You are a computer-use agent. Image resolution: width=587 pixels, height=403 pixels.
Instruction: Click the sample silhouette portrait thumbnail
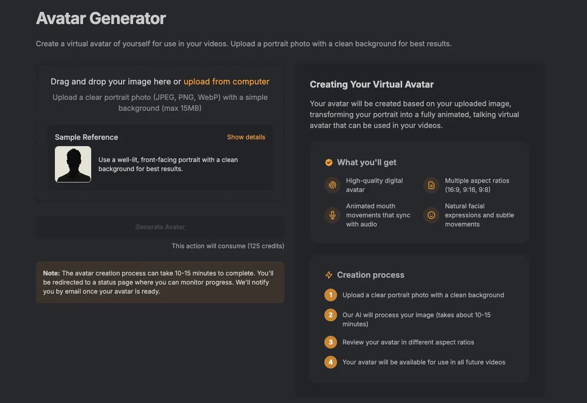(x=73, y=164)
